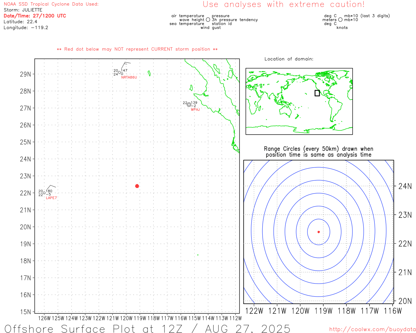Click the WPAJ station circle marker

(189, 104)
